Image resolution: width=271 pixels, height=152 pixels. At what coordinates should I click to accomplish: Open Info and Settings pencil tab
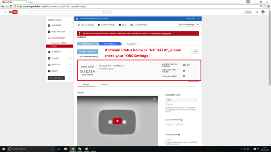point(86,25)
